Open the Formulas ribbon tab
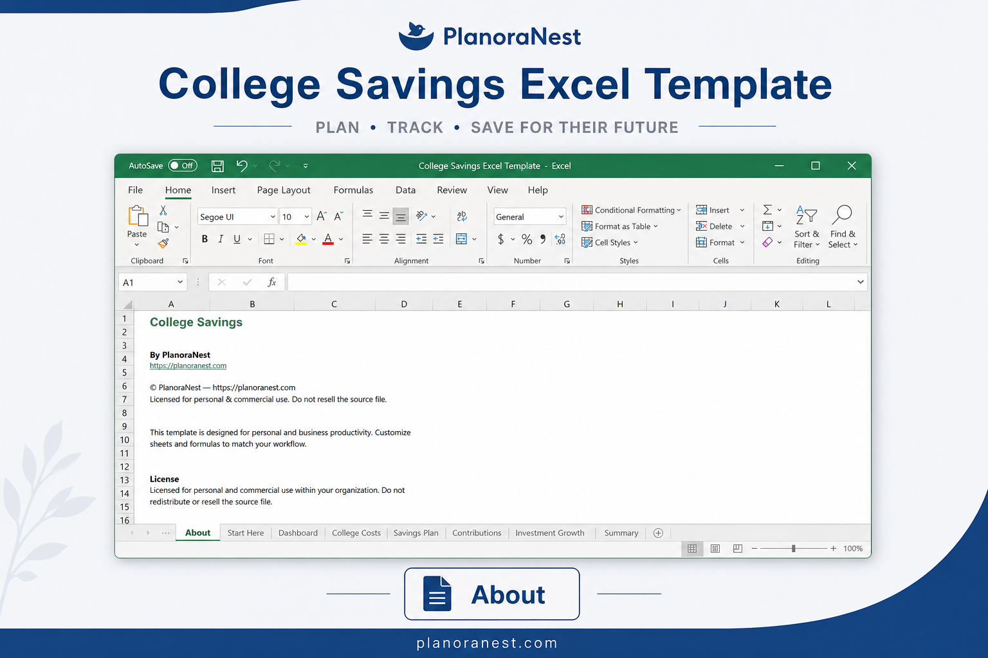988x658 pixels. click(353, 190)
